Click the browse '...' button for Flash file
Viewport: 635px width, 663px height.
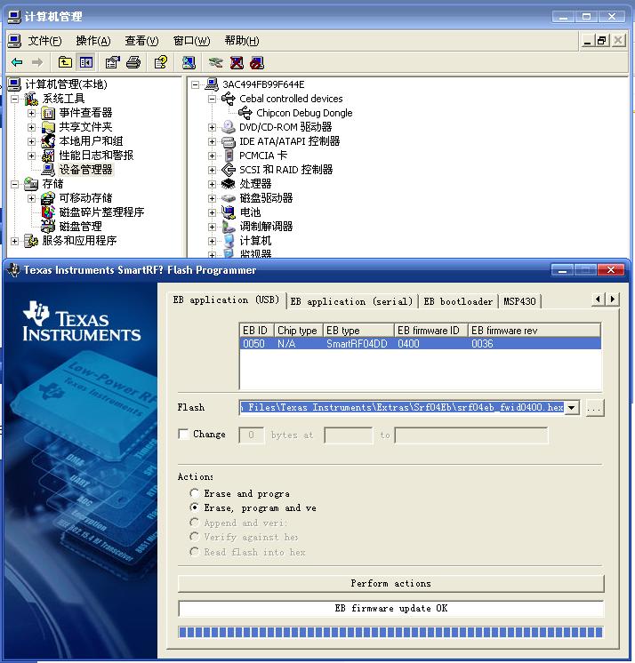(594, 408)
